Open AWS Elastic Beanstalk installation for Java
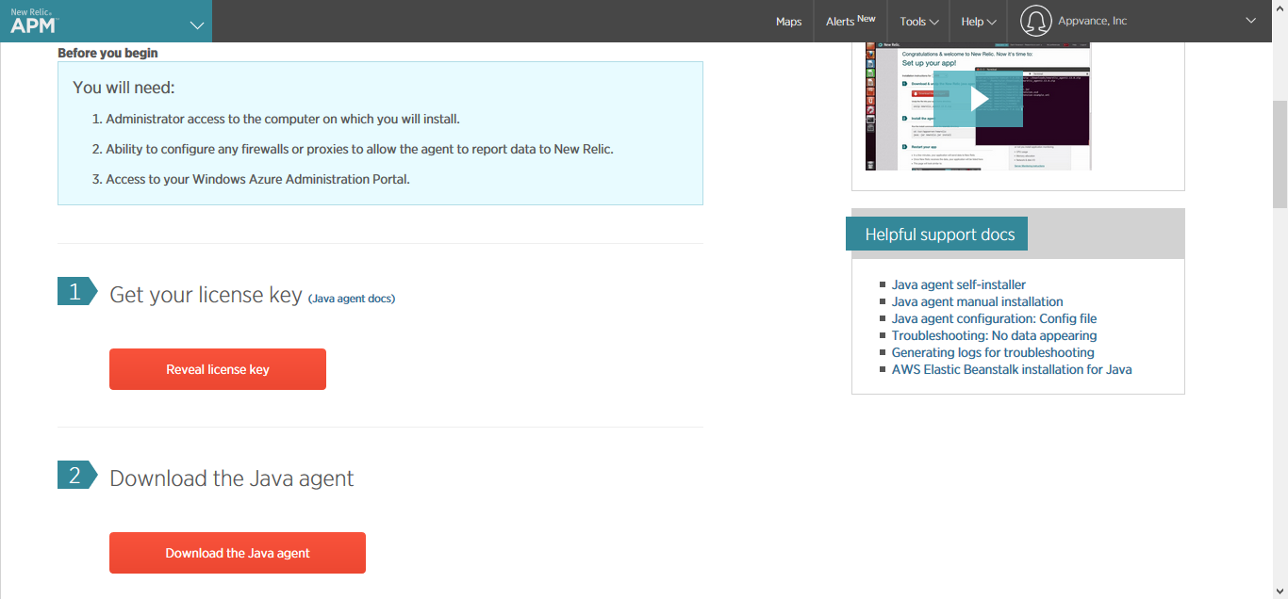Image resolution: width=1288 pixels, height=599 pixels. tap(1012, 369)
